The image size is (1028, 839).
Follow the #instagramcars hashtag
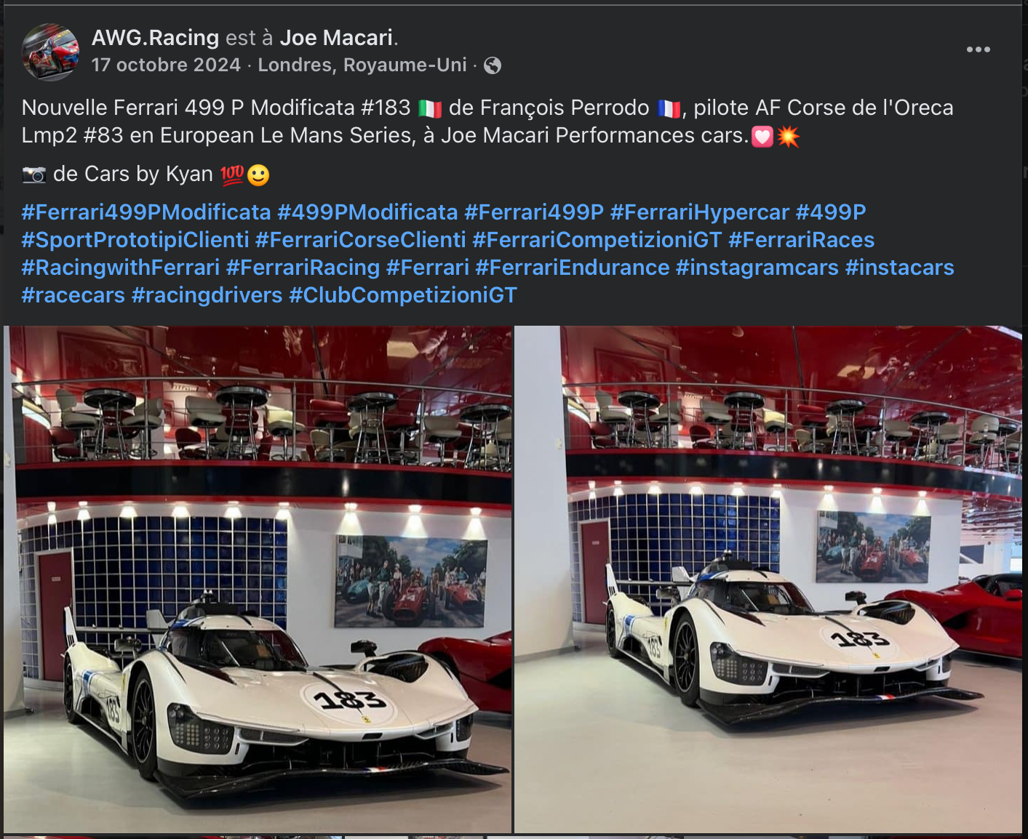(757, 268)
